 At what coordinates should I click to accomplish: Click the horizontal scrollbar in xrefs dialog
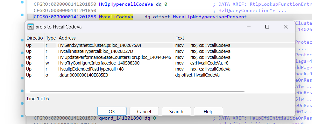coord(137,91)
